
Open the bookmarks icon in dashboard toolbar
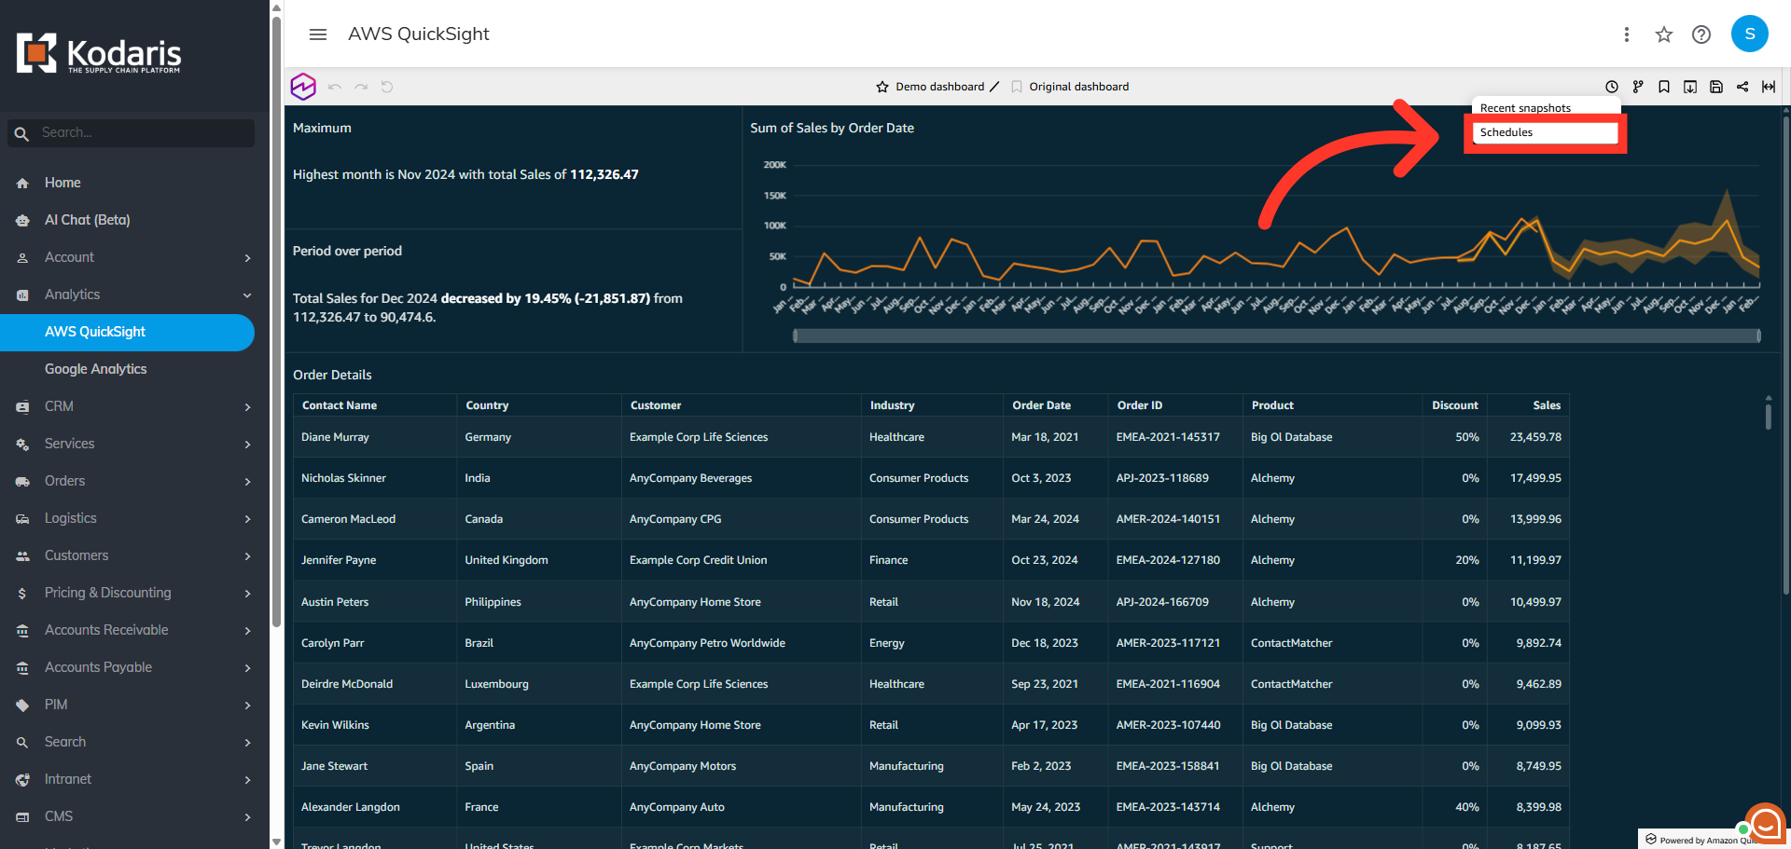1663,87
